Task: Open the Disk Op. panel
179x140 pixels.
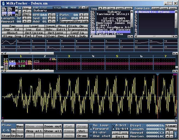Action: 78,26
